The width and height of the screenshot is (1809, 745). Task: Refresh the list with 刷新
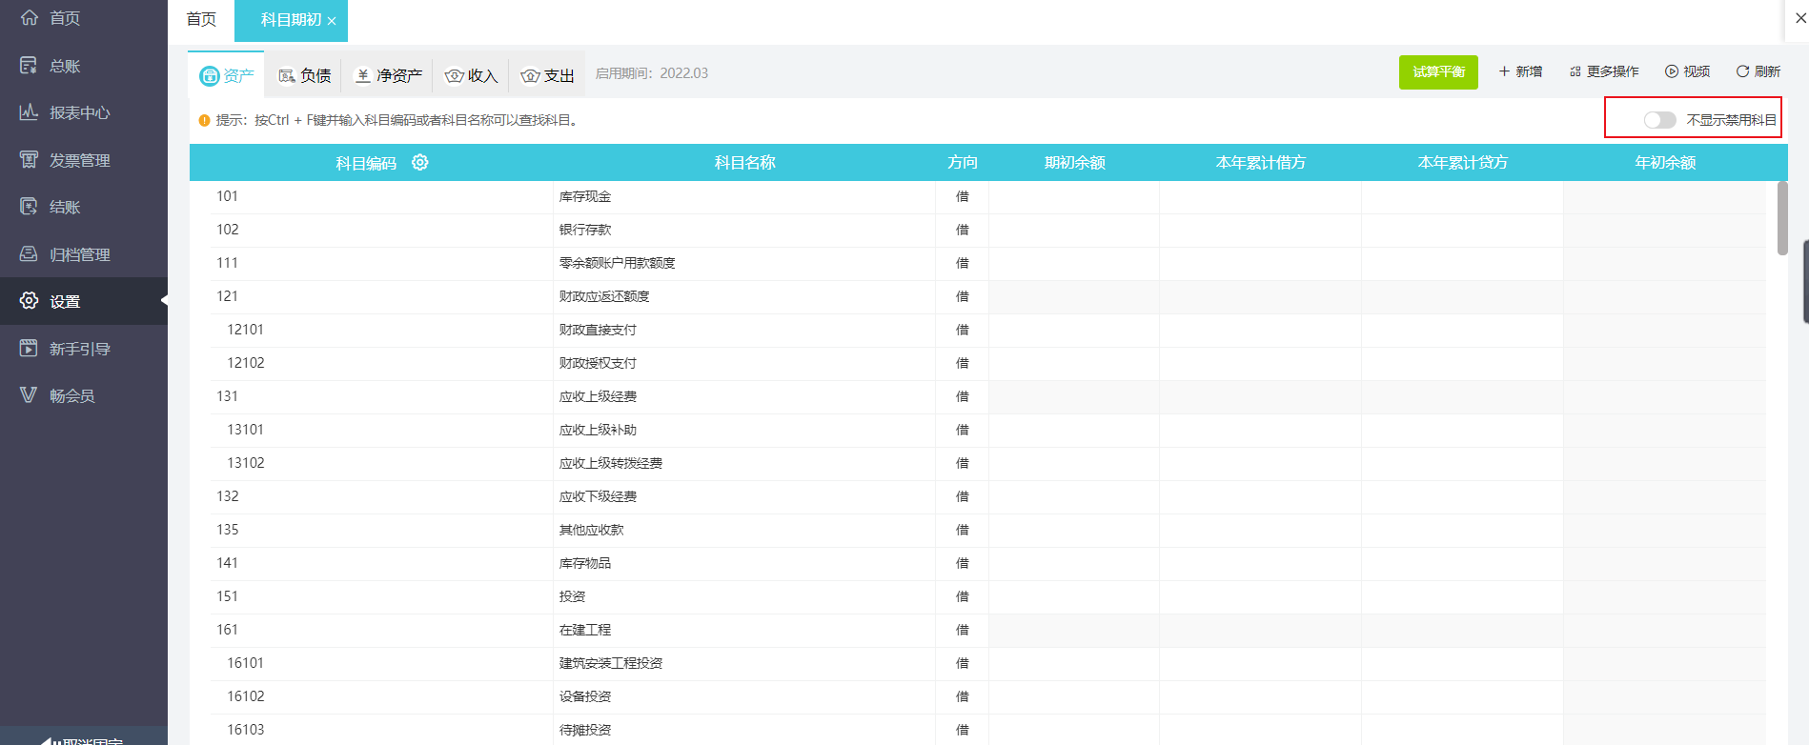[x=1758, y=71]
